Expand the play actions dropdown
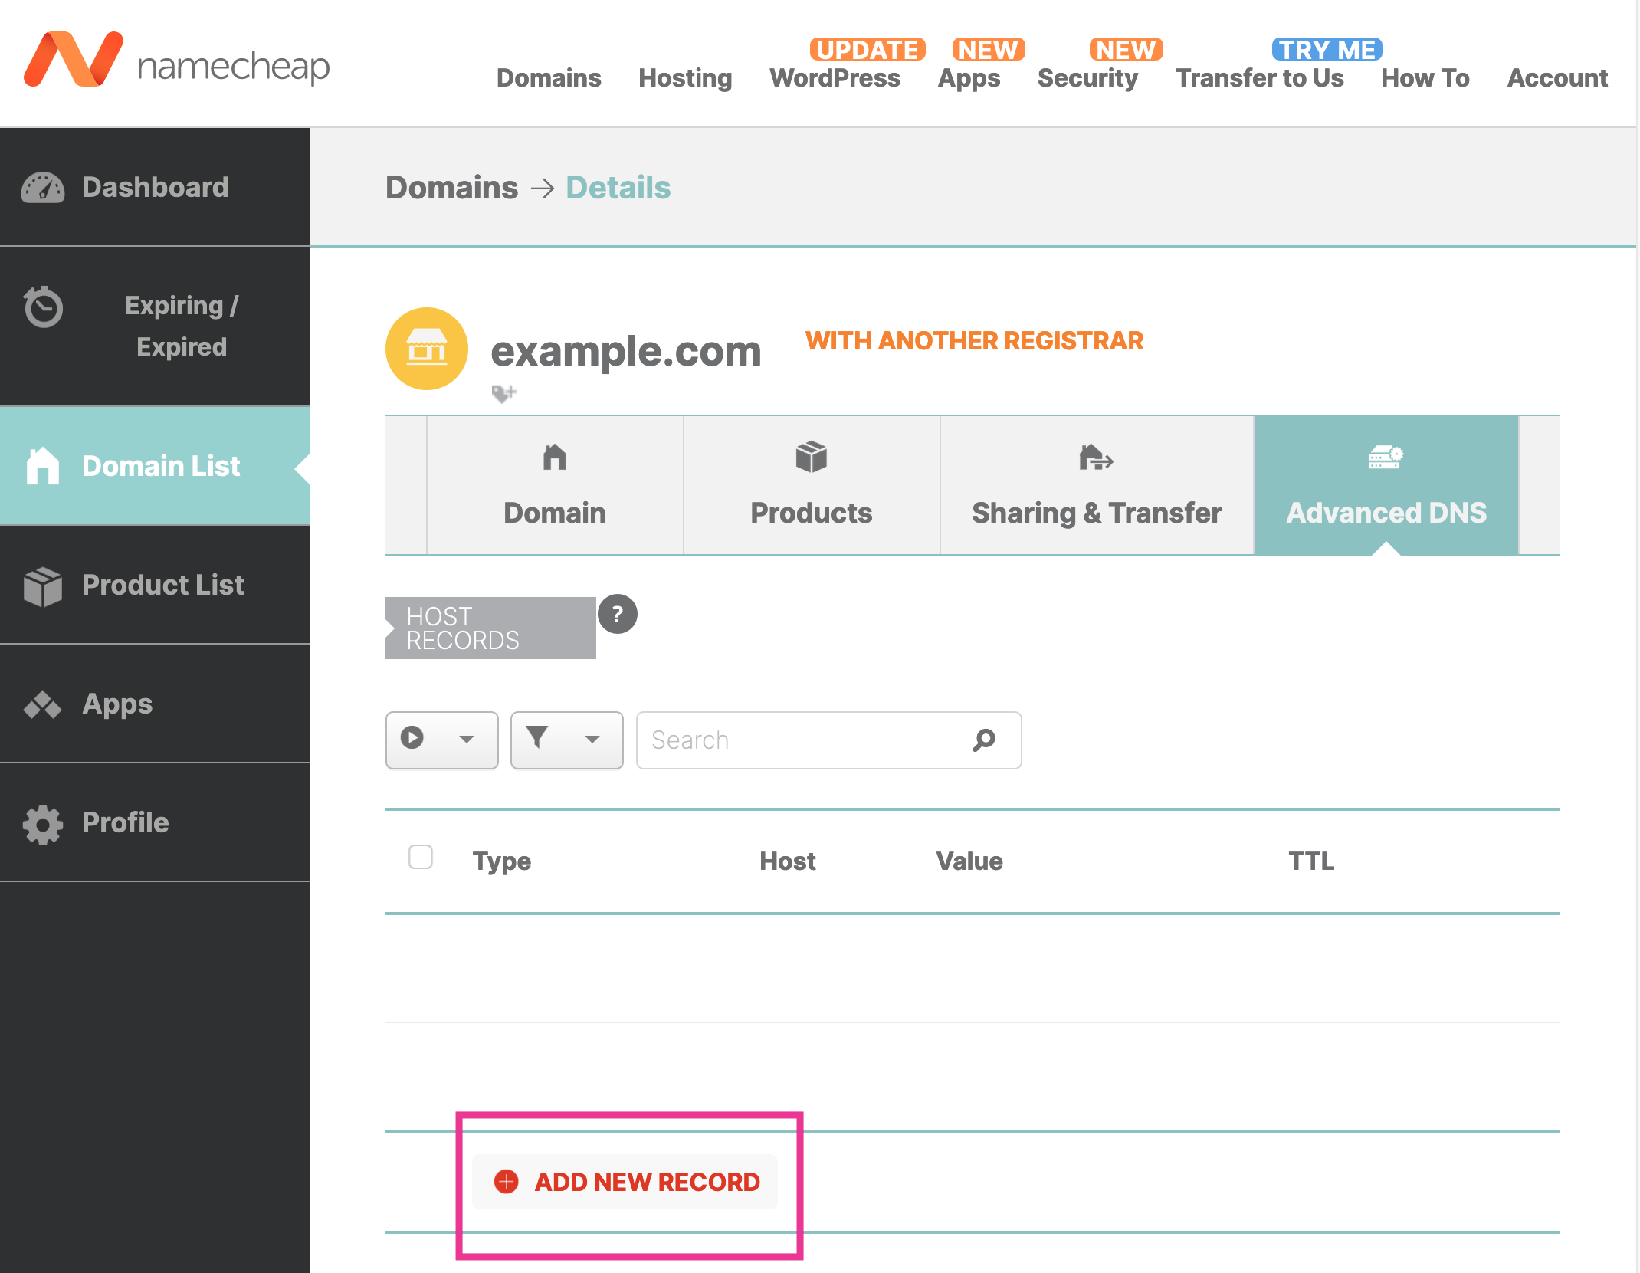 [x=442, y=740]
